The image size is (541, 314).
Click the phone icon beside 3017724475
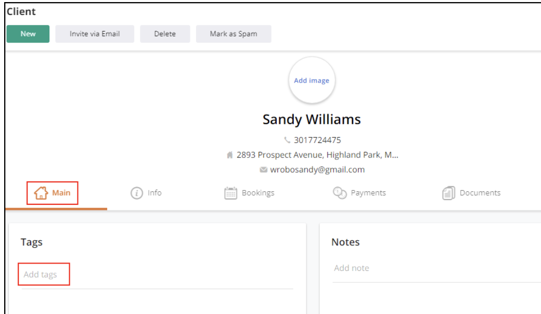pyautogui.click(x=287, y=140)
